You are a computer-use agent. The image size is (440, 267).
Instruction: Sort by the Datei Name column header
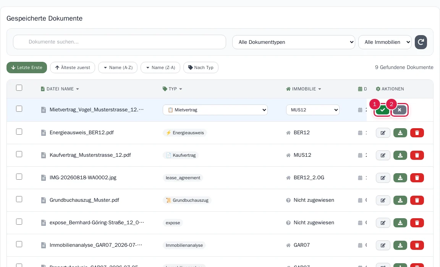click(x=60, y=89)
